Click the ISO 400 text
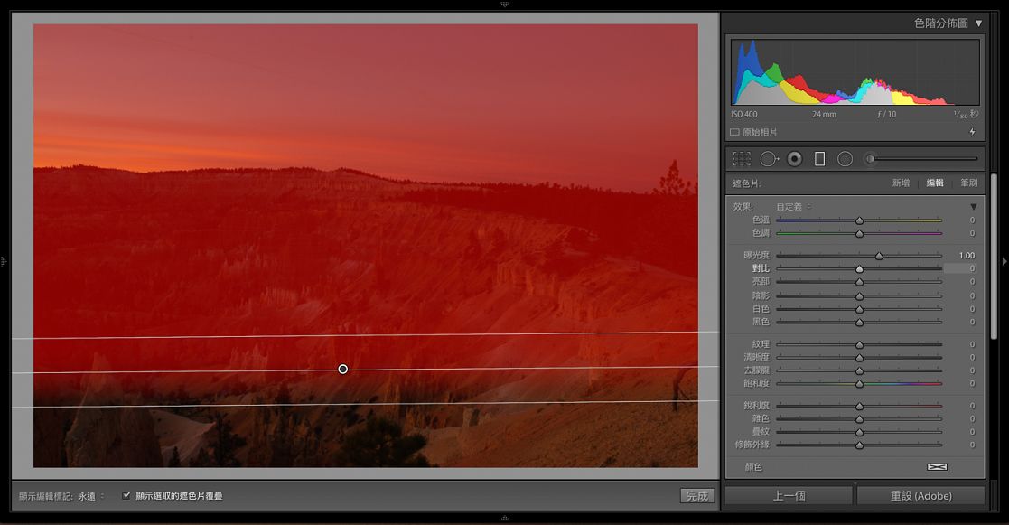1009x525 pixels. (x=744, y=115)
